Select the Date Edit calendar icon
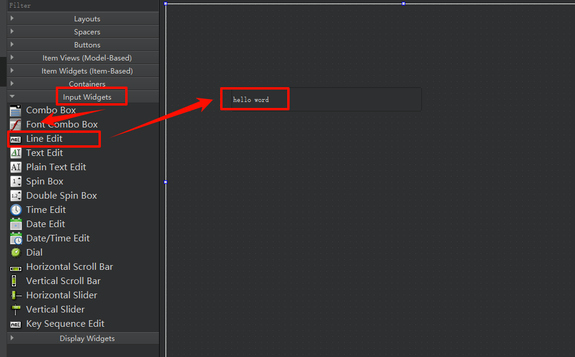This screenshot has width=575, height=357. (x=15, y=224)
